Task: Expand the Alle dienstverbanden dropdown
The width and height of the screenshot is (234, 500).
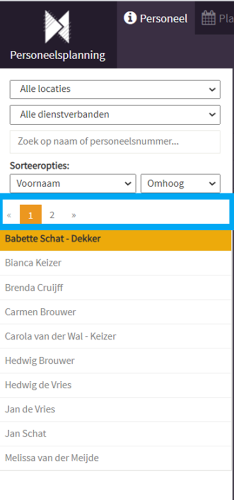Action: pos(115,115)
